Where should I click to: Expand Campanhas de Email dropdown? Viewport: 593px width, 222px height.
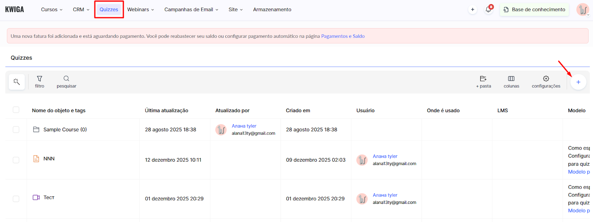(191, 10)
